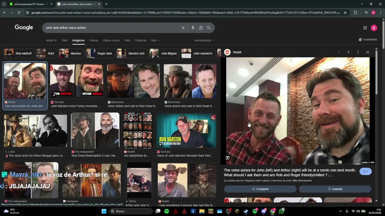The image size is (385, 216).
Task: Show hidden system tray icons
Action: click(340, 211)
